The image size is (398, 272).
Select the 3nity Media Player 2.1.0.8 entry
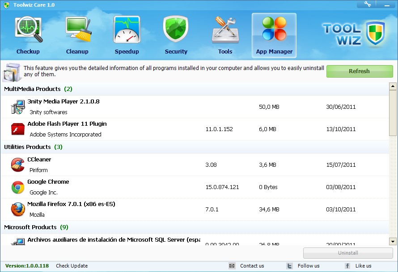195,107
